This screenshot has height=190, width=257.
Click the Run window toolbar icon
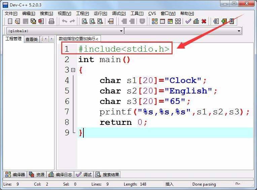click(162, 21)
